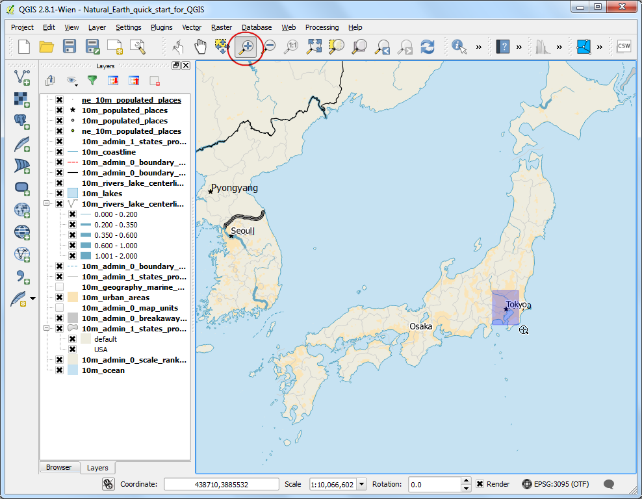
Task: Zoom to the current selection
Action: coord(337,47)
